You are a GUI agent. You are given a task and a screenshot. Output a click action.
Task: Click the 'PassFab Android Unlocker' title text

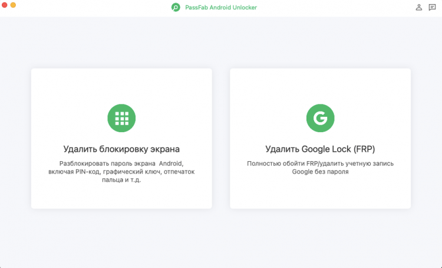coord(220,8)
